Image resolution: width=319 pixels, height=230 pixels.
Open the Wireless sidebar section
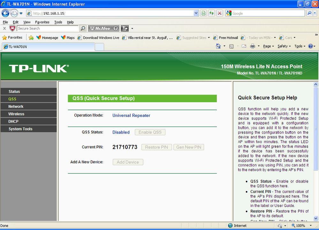pos(29,114)
